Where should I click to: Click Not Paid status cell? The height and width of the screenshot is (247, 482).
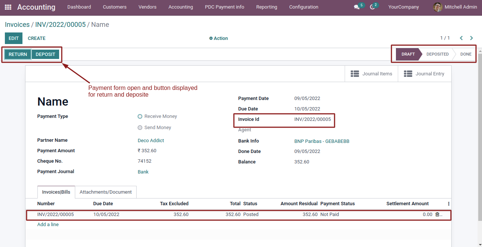(330, 215)
